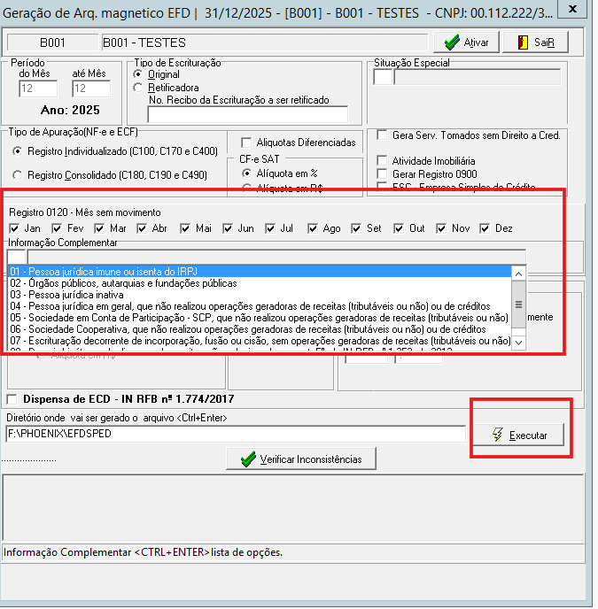Uncheck the Jul month checkbox
This screenshot has width=598, height=609.
(270, 228)
